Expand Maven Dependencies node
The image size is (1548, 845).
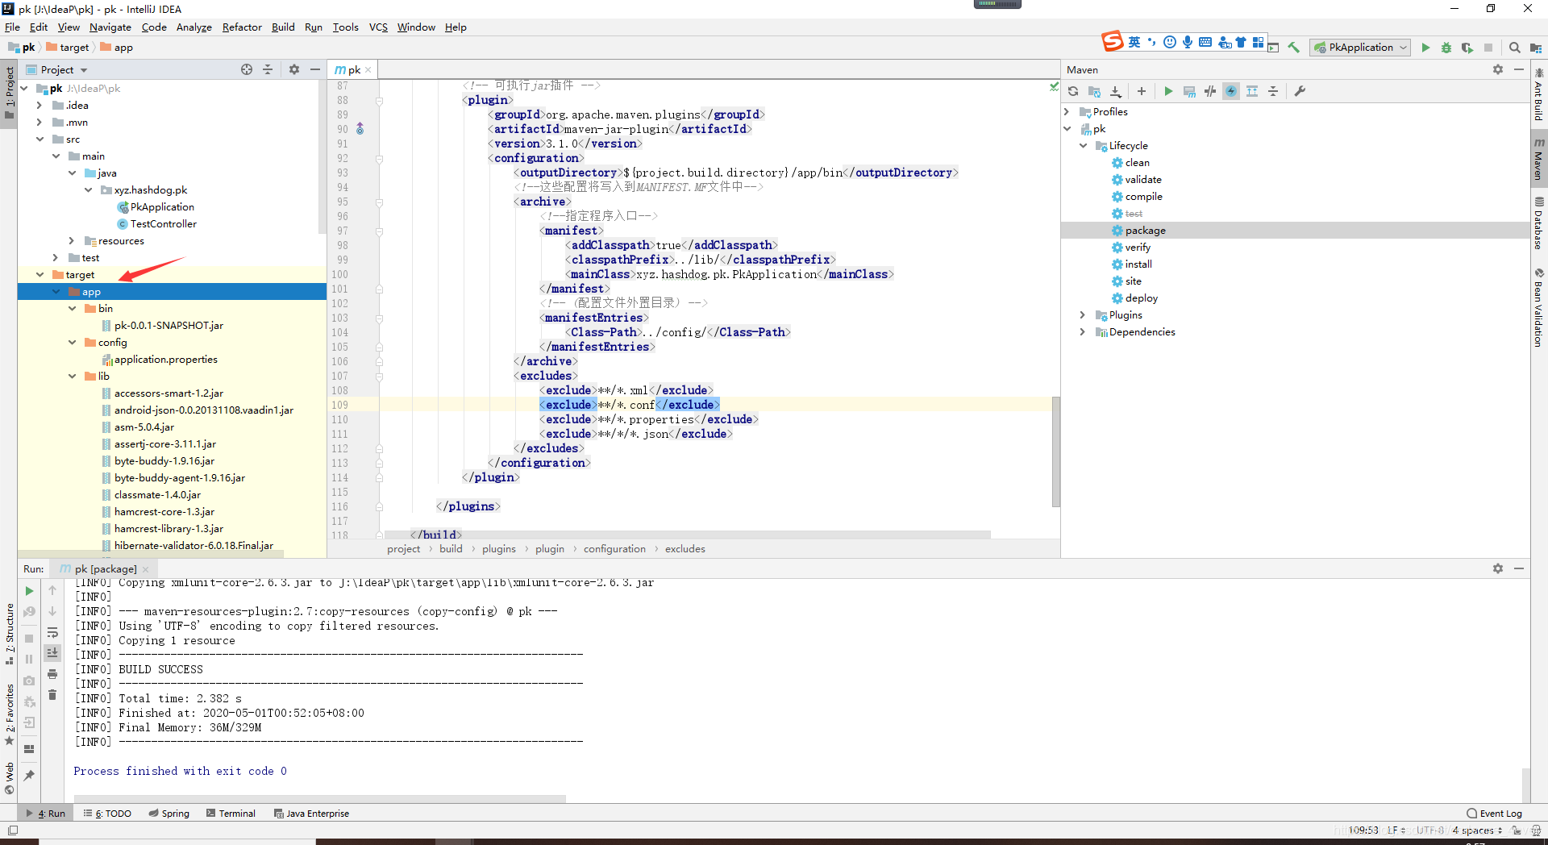[x=1084, y=332]
